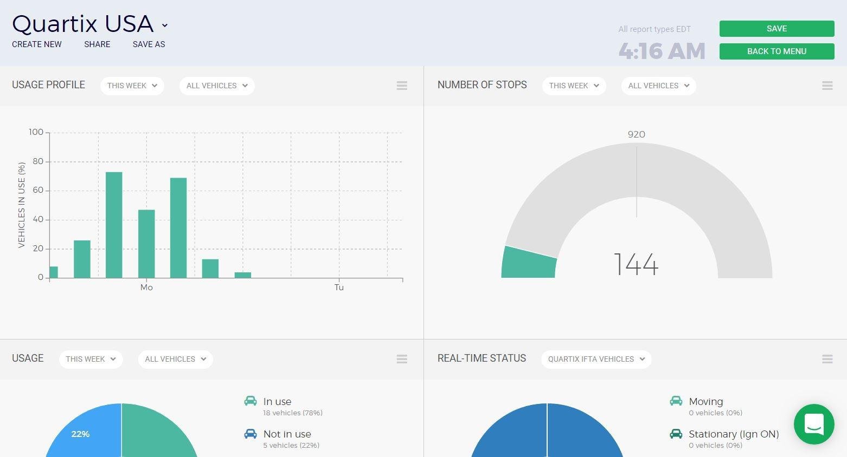Open Number of Stops ALL VEHICLES dropdown

pos(659,86)
